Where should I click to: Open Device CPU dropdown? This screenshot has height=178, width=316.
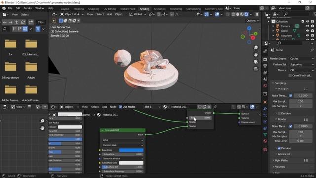[x=302, y=70]
